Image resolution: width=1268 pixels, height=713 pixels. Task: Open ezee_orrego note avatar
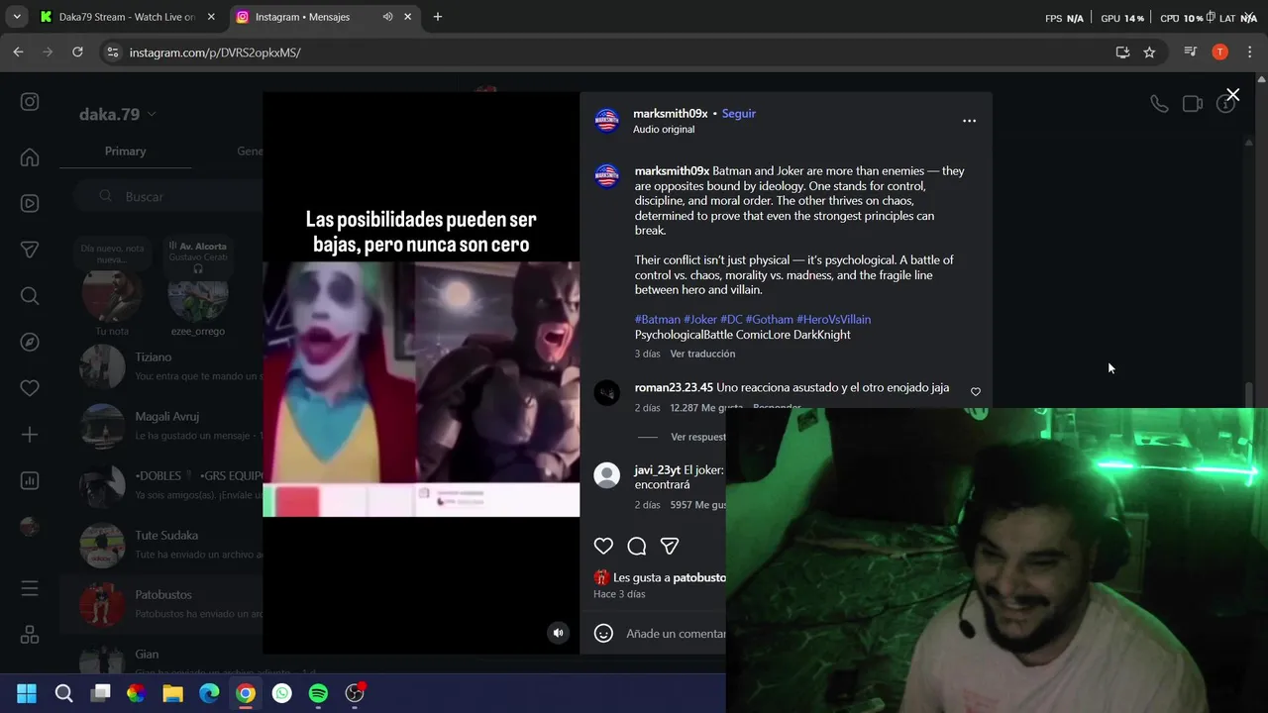[x=198, y=295]
